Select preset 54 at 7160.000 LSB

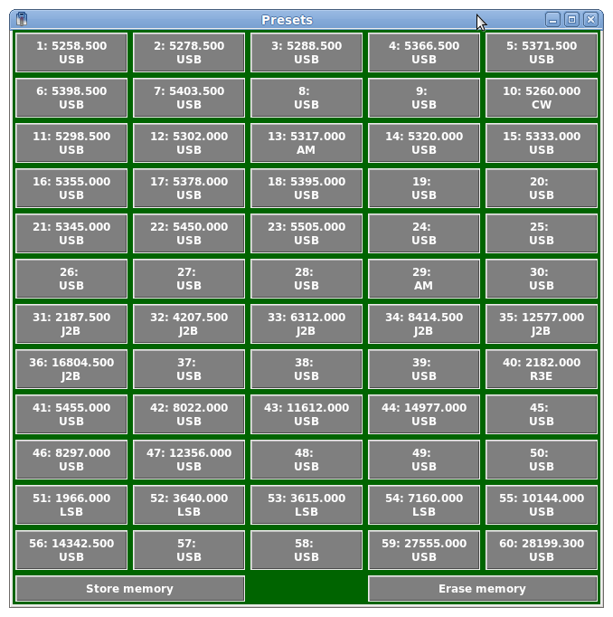point(424,505)
